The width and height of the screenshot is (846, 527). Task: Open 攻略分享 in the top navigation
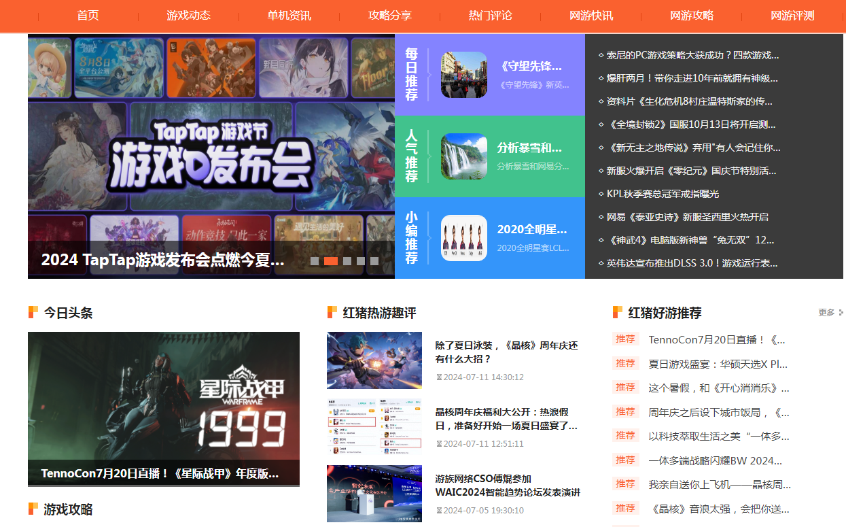coord(389,15)
